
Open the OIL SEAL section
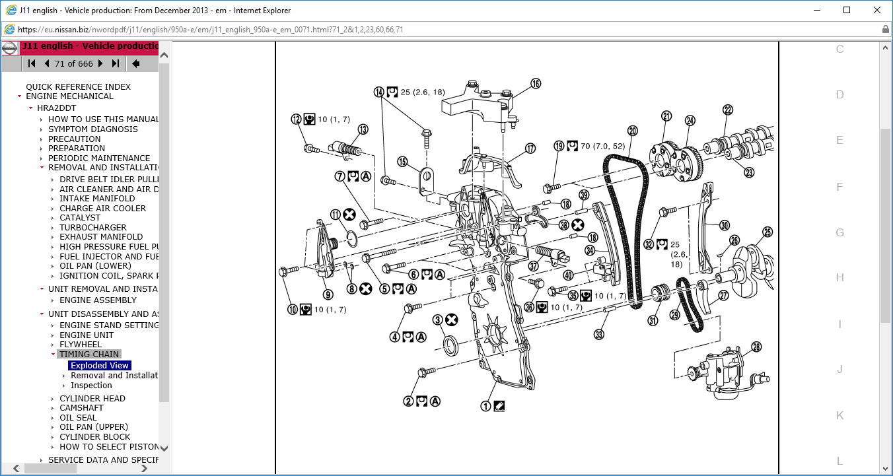click(x=78, y=418)
